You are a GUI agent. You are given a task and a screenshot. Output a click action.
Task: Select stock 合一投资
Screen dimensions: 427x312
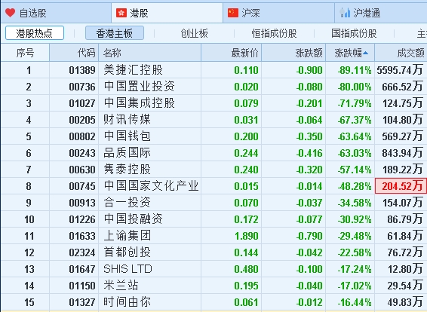(127, 203)
